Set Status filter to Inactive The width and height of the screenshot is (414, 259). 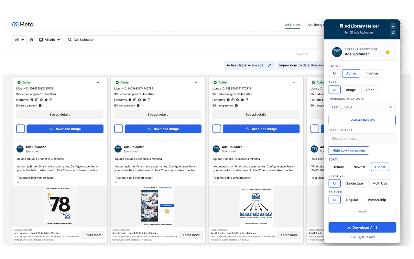coord(372,73)
